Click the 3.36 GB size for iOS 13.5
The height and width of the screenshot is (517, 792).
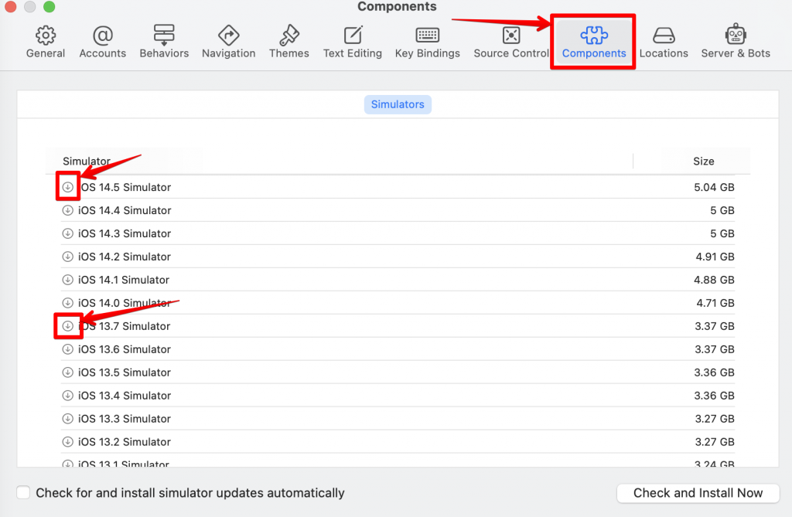[x=715, y=372]
